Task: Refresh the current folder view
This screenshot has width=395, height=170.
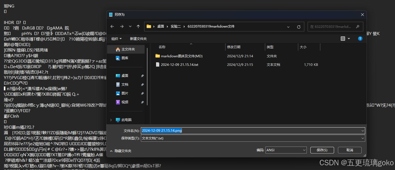Action: [x=299, y=27]
